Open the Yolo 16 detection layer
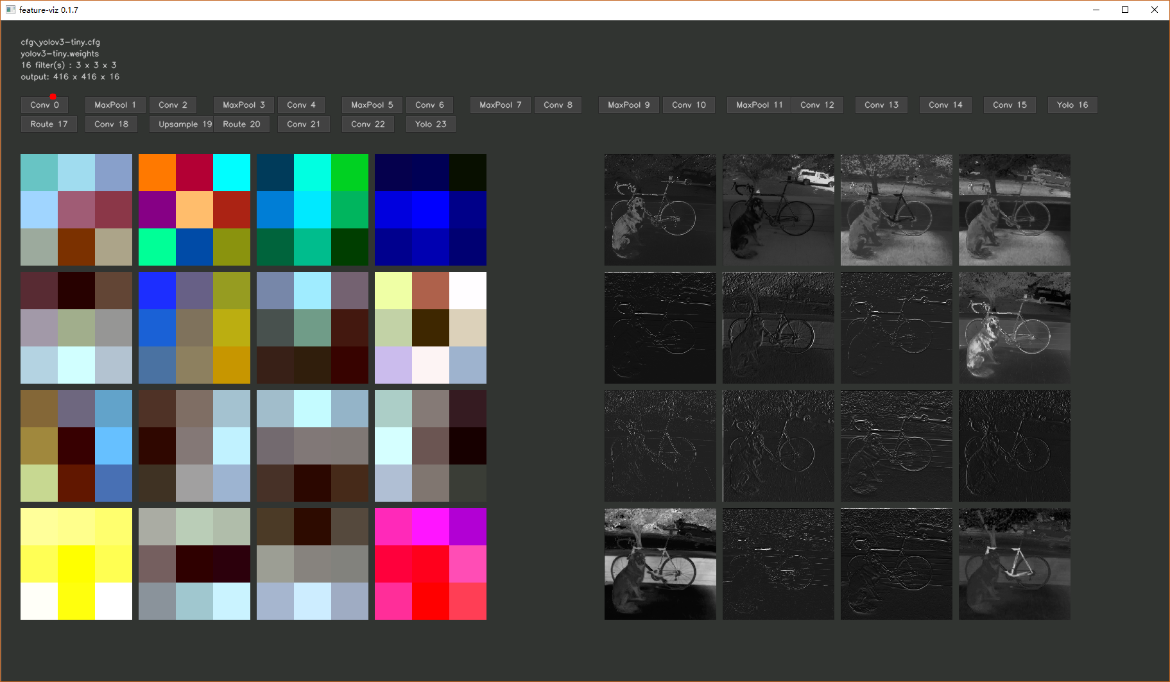This screenshot has width=1170, height=682. (1072, 105)
